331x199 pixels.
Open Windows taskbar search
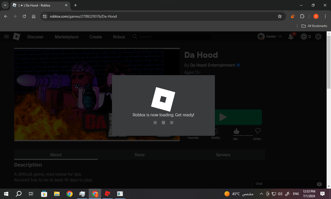pos(19,194)
